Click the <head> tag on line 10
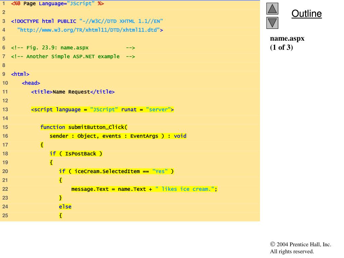344x258 pixels. click(x=31, y=83)
